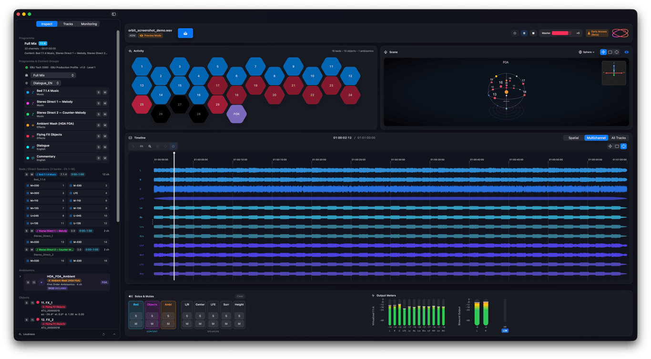
Task: Click the 01:00:30:00 ruler mark
Action: point(398,160)
